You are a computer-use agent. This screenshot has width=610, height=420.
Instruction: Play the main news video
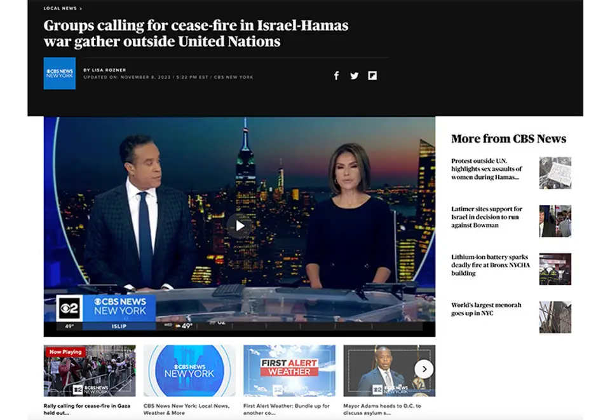click(x=240, y=225)
